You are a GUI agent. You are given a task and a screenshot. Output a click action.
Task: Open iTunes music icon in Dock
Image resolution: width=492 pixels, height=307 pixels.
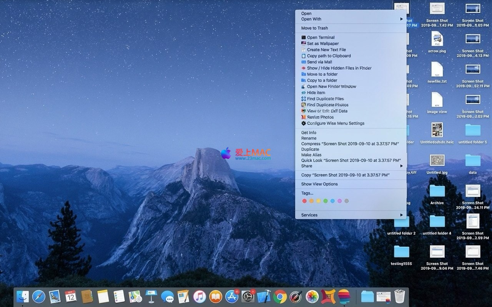[199, 297]
